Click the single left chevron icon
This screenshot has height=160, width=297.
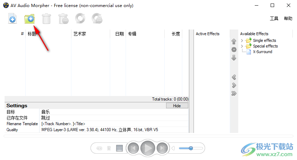234,77
